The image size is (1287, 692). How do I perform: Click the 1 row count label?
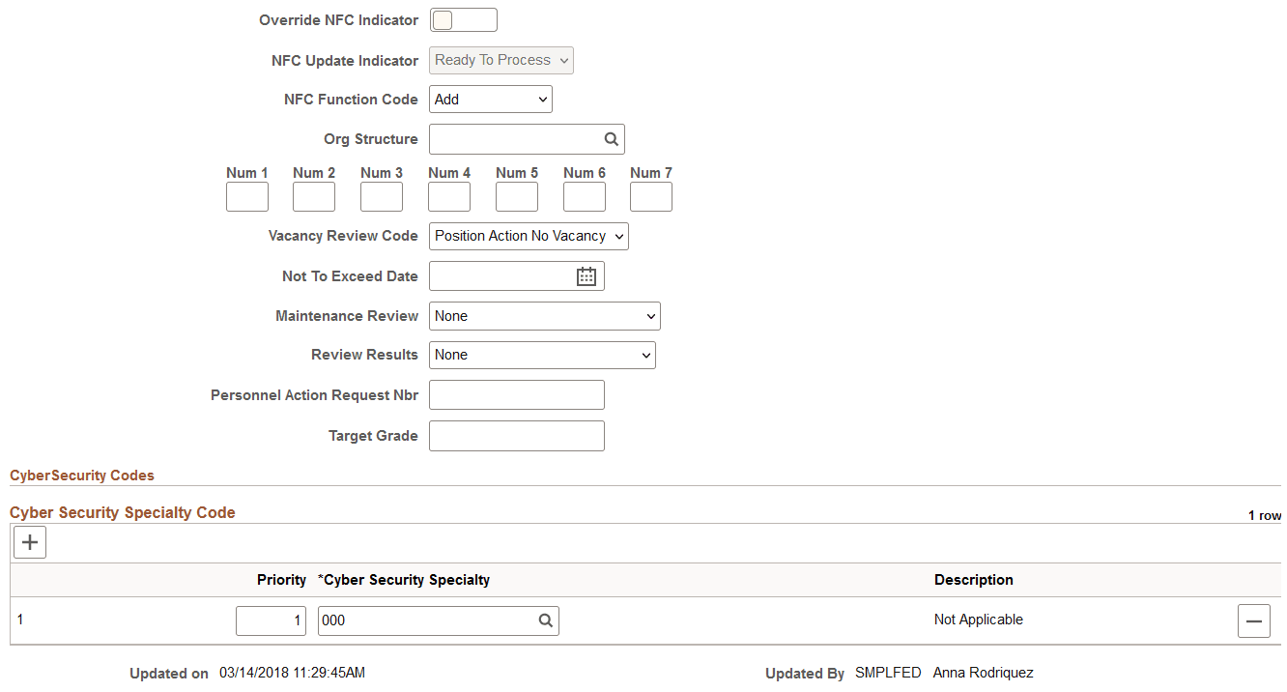1264,515
